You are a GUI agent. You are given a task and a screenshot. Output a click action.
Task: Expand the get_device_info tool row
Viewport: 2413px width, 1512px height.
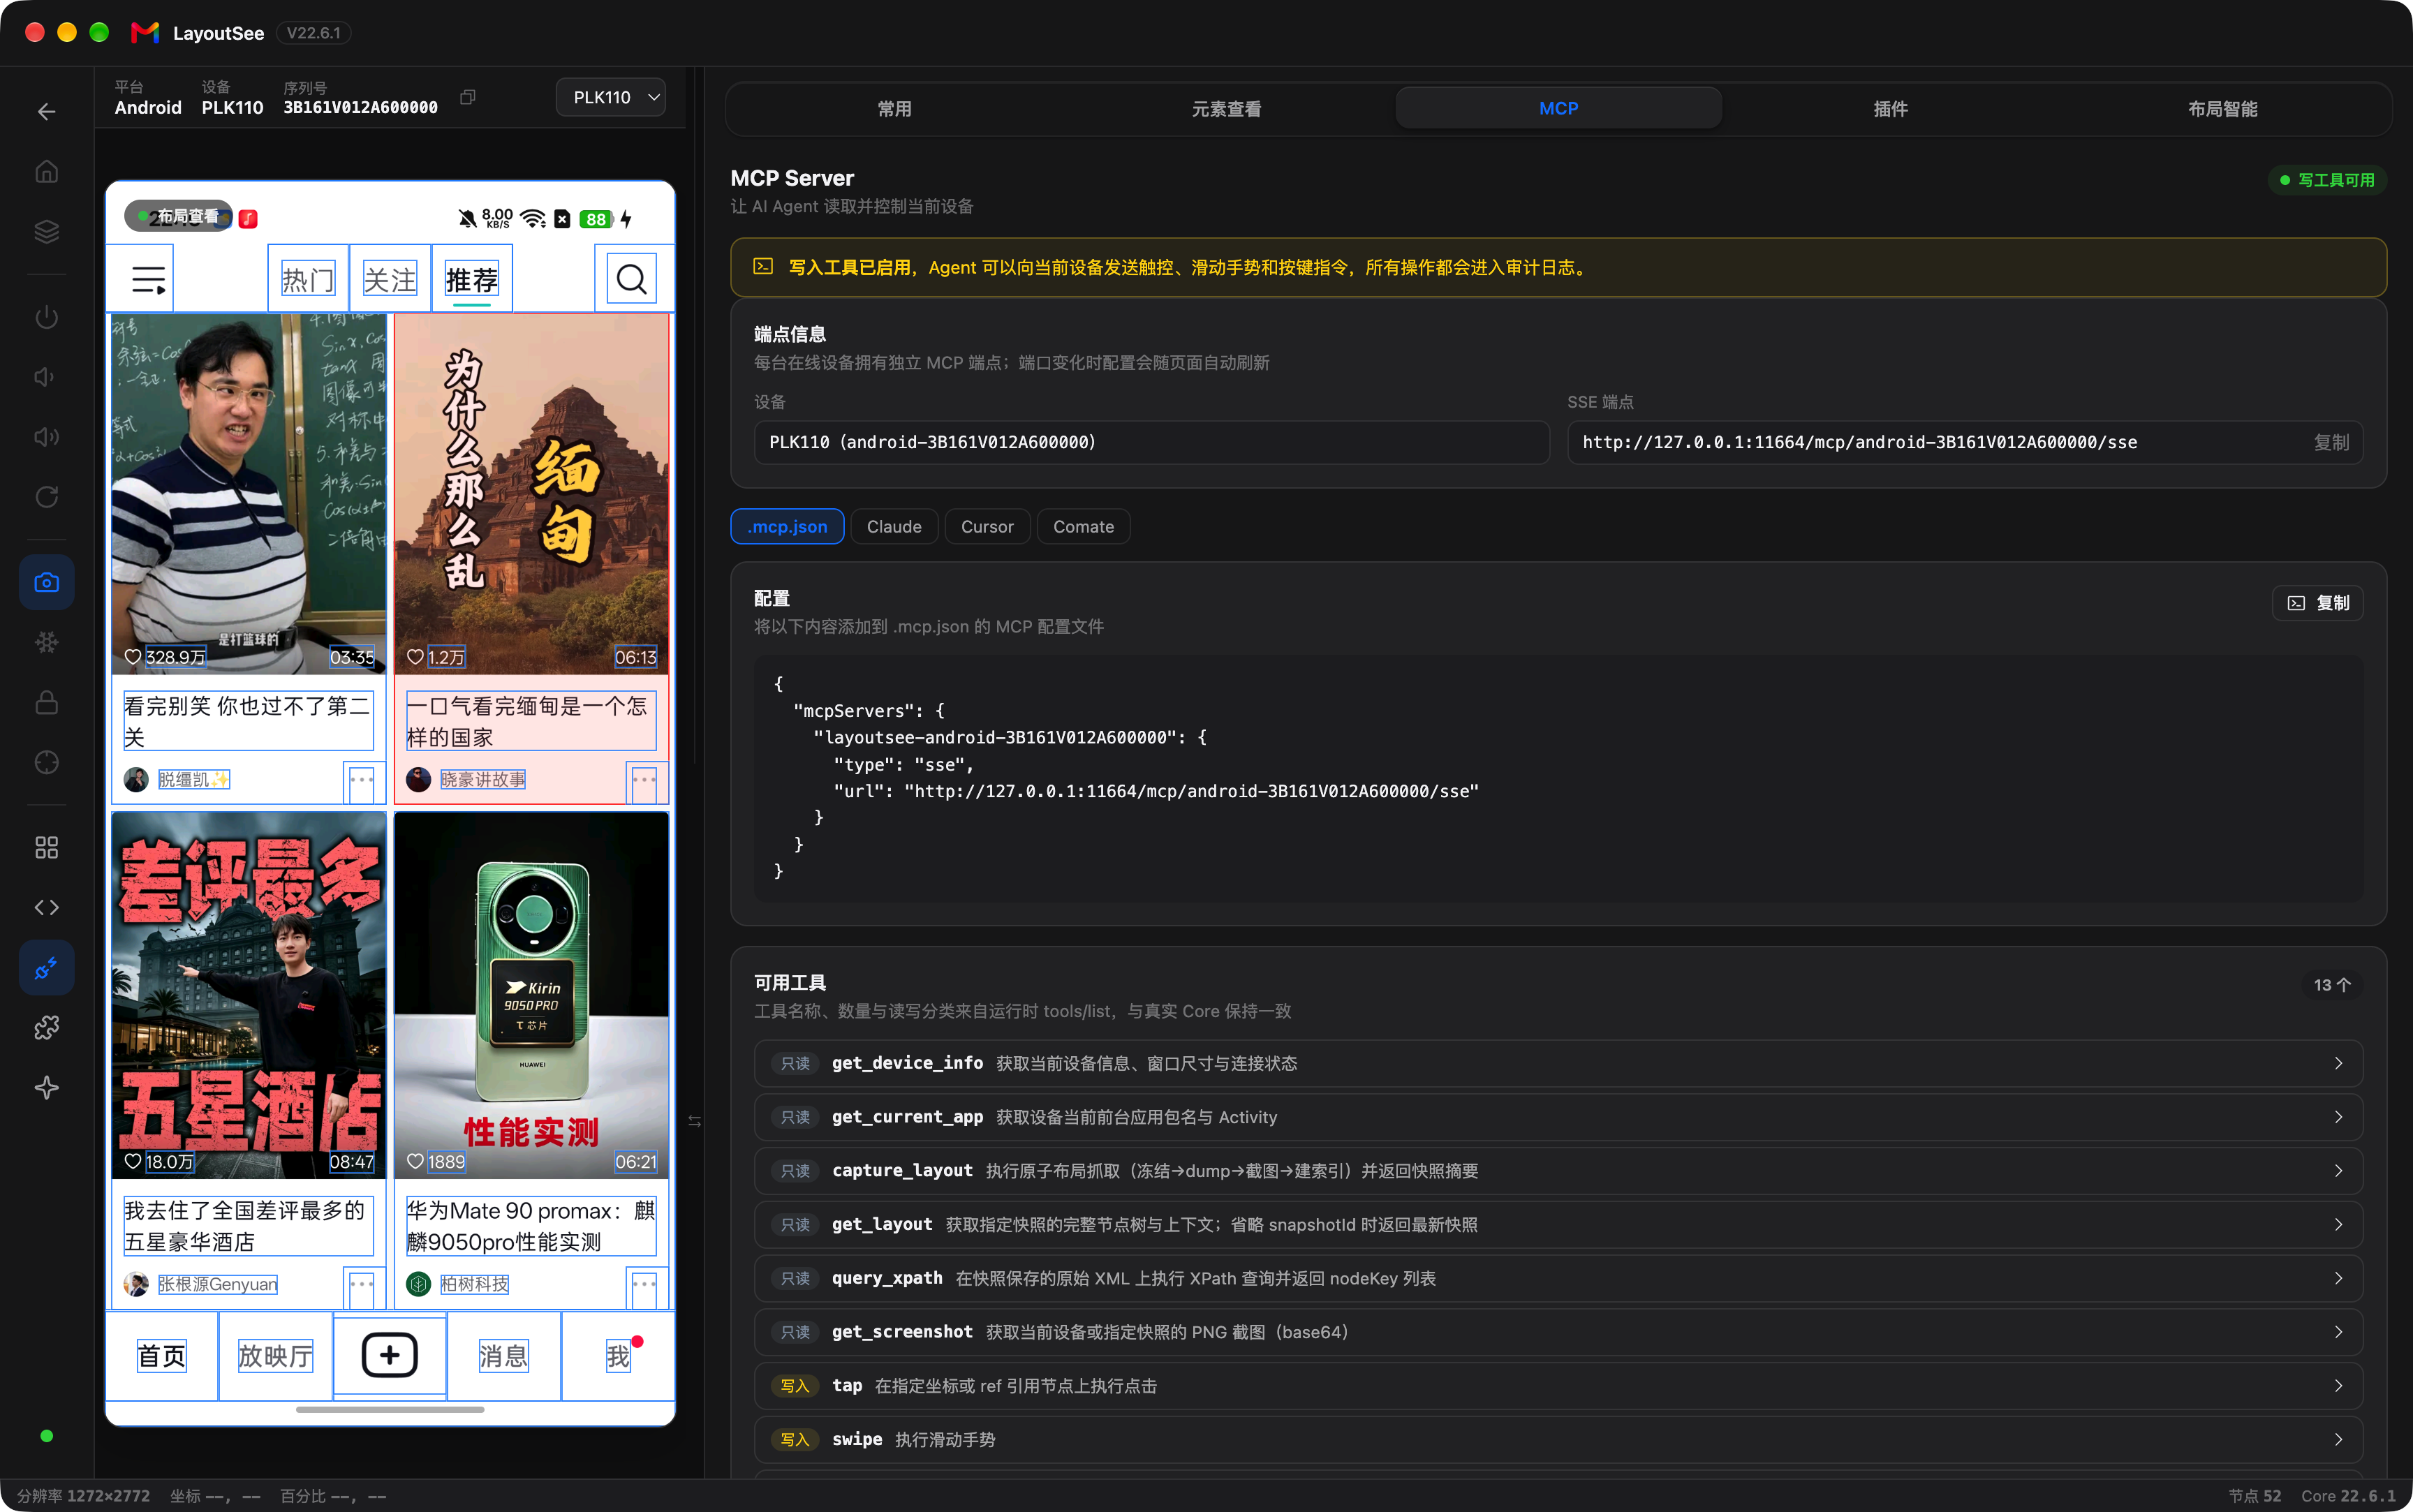(1558, 1063)
